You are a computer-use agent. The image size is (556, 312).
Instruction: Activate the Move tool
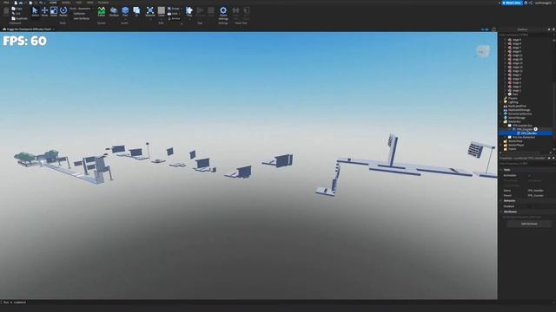pos(44,11)
